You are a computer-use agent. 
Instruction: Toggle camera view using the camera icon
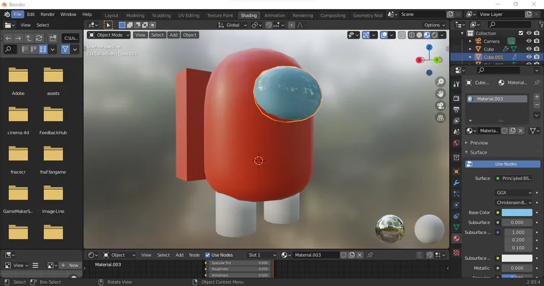[441, 106]
